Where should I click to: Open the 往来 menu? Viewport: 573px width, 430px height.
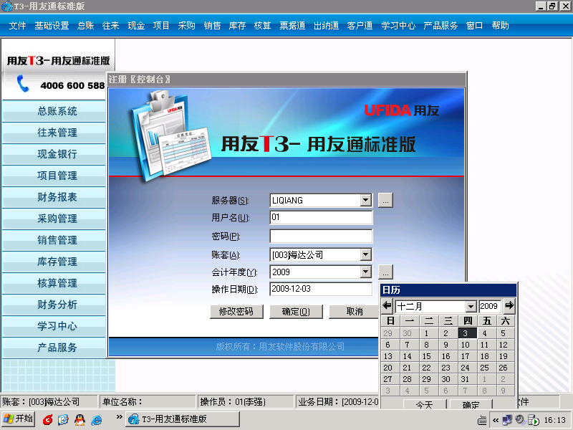(111, 26)
